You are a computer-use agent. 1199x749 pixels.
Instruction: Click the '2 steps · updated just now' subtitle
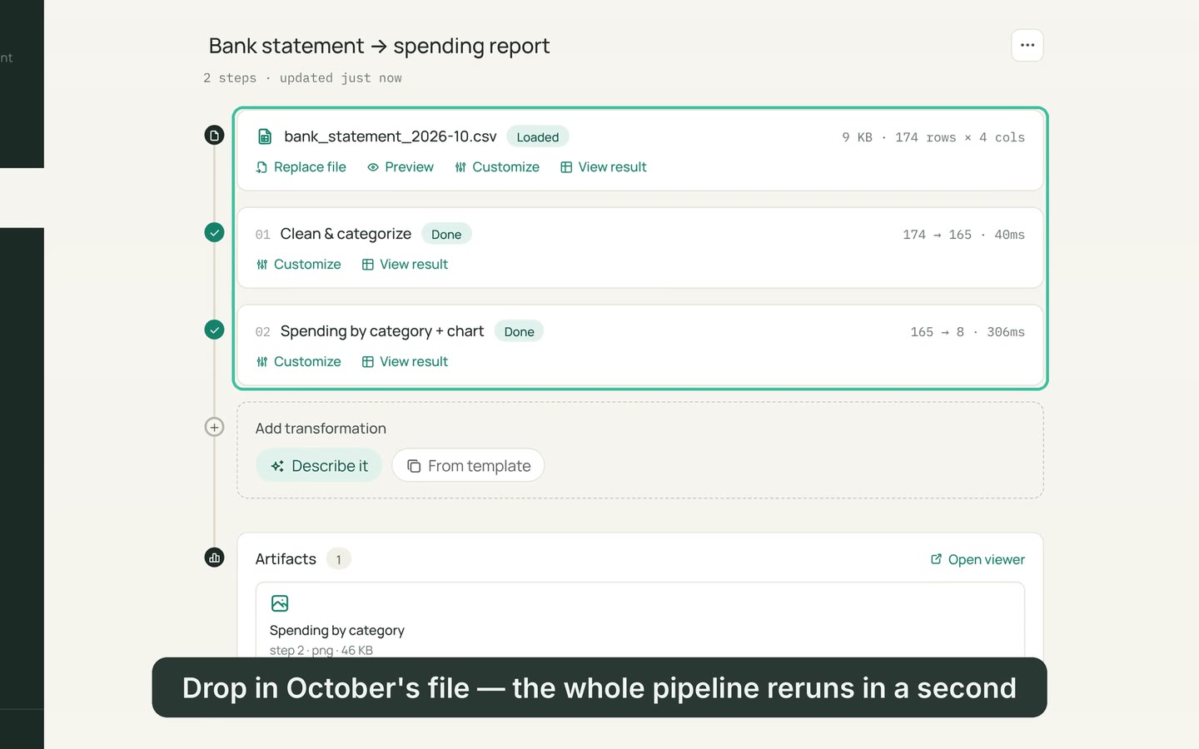pos(302,77)
